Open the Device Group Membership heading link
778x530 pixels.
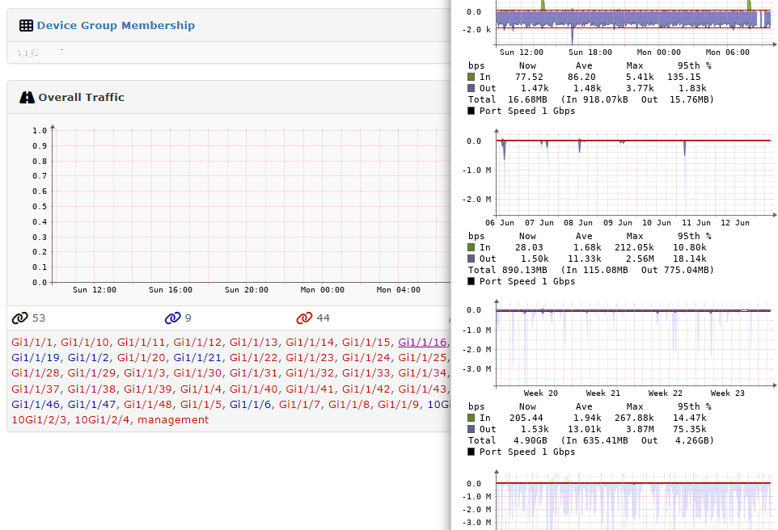tap(116, 25)
